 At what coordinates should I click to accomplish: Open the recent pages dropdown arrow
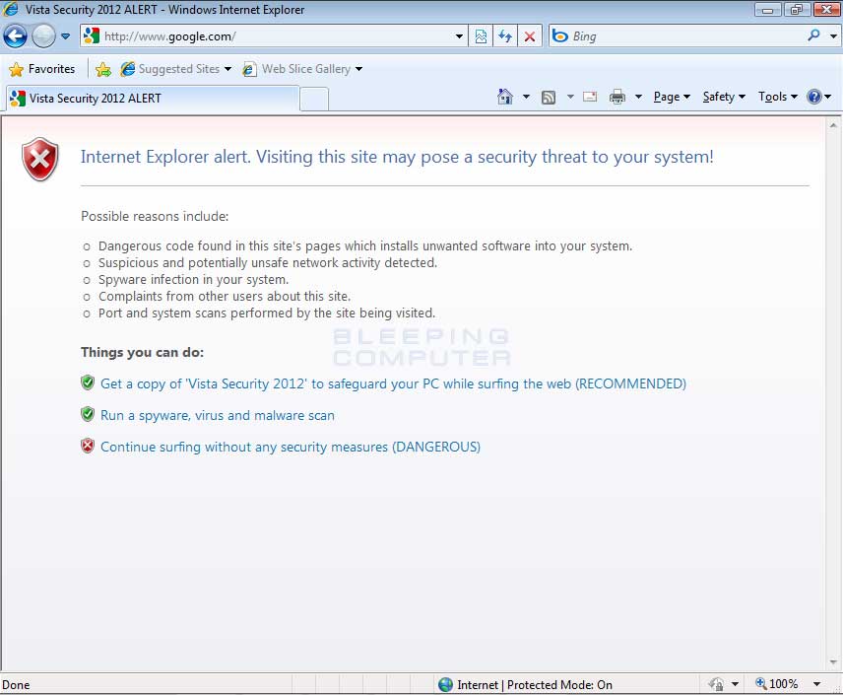(66, 36)
